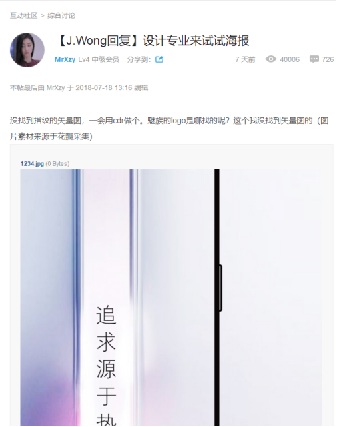Image resolution: width=337 pixels, height=427 pixels.
Task: Click the 40006 view count
Action: (290, 59)
